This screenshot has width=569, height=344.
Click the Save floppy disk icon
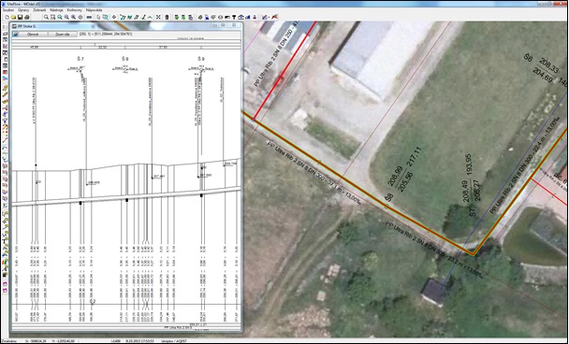coord(20,17)
